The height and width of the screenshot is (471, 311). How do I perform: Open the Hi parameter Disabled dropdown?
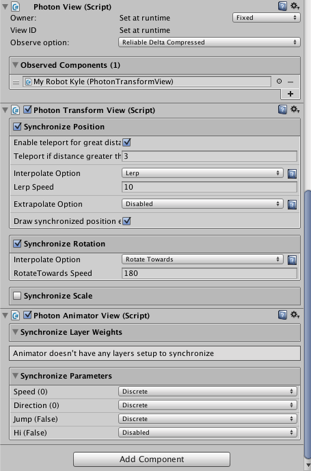click(x=208, y=432)
